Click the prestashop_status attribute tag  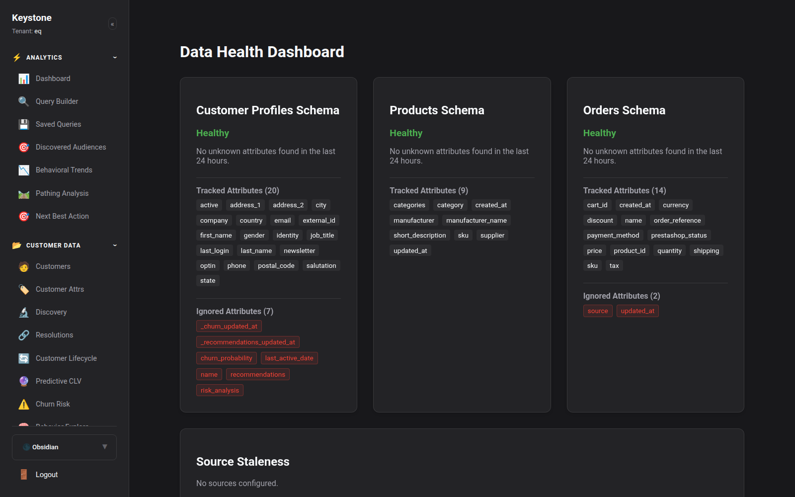point(679,235)
